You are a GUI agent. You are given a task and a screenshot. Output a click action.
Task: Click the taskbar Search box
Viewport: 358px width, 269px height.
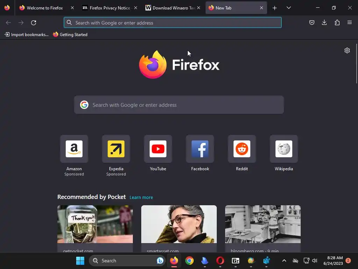(127, 261)
